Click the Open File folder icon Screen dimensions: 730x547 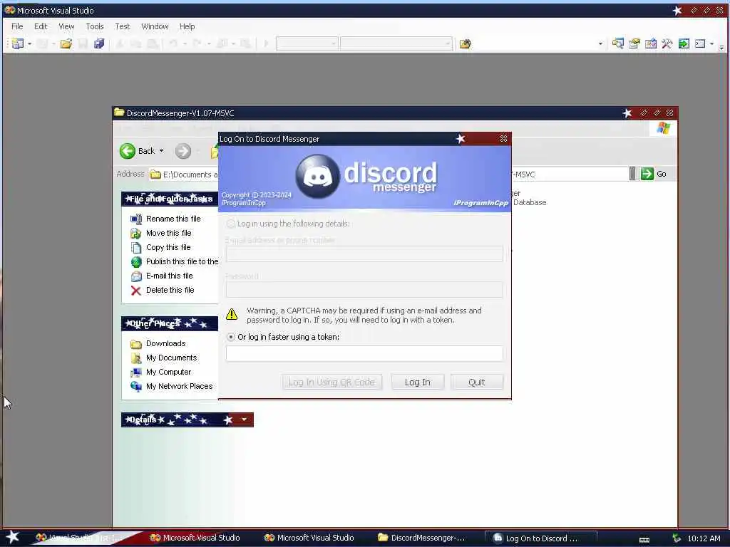click(x=66, y=43)
